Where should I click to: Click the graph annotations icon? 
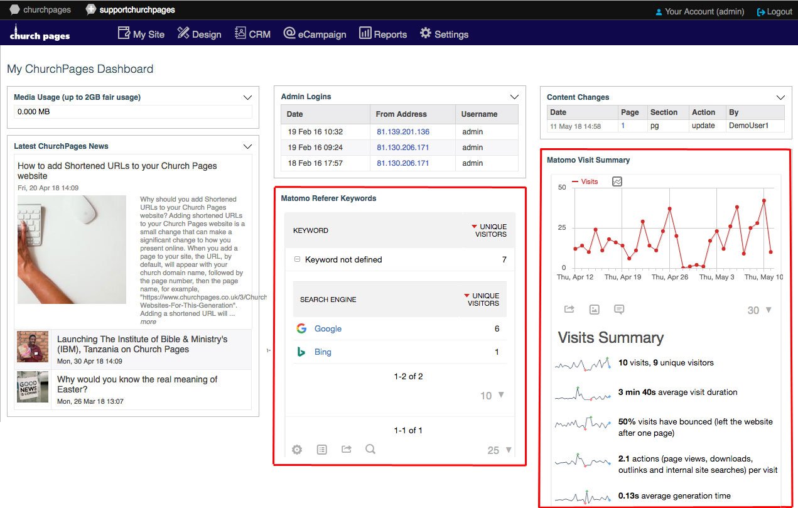619,310
